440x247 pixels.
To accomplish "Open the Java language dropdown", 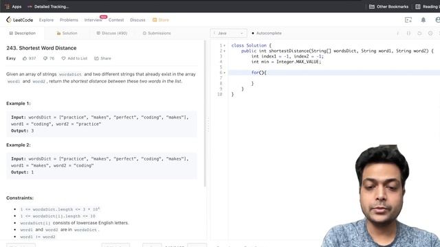I will [228, 33].
